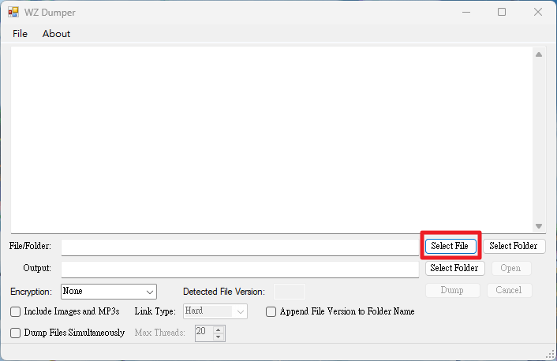Focus the File/Folder path field
Viewport: 557px width, 361px height.
[240, 247]
